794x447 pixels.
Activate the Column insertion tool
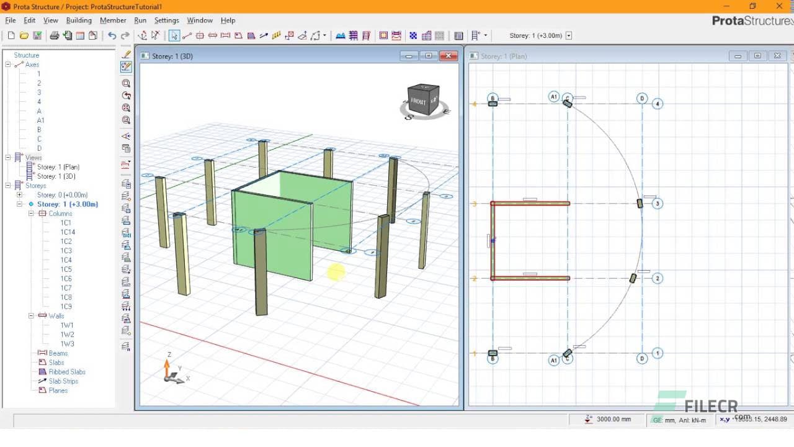200,35
